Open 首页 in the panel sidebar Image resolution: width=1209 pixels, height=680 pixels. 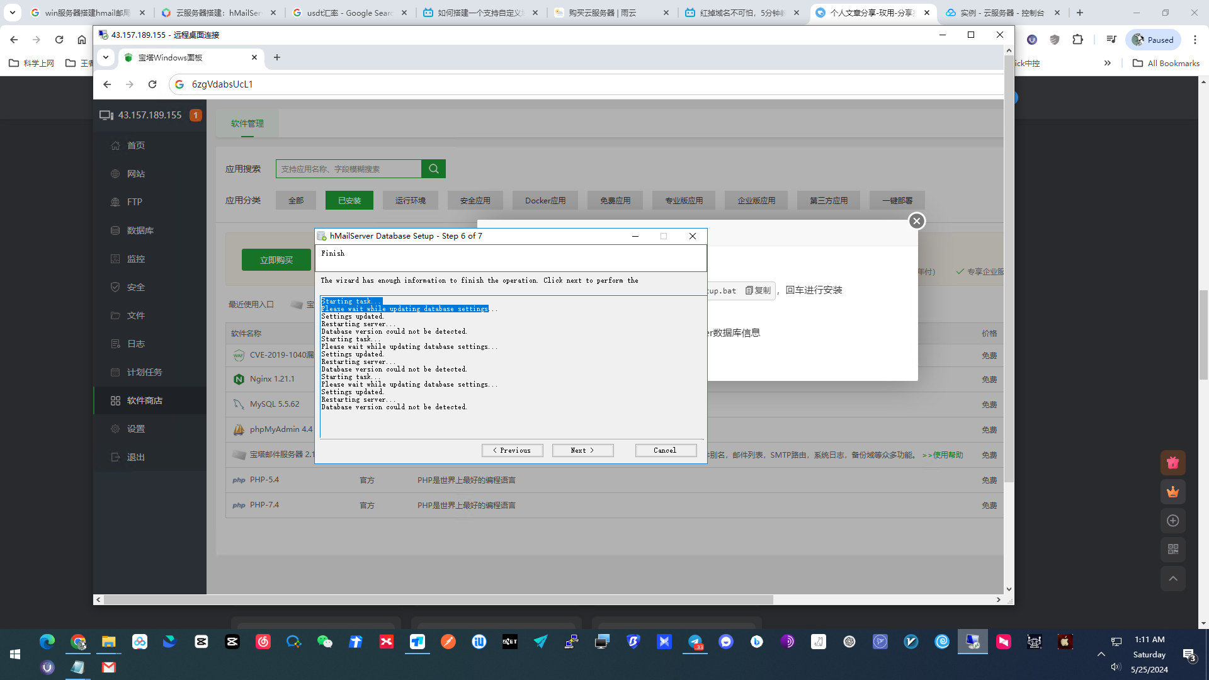(150, 145)
